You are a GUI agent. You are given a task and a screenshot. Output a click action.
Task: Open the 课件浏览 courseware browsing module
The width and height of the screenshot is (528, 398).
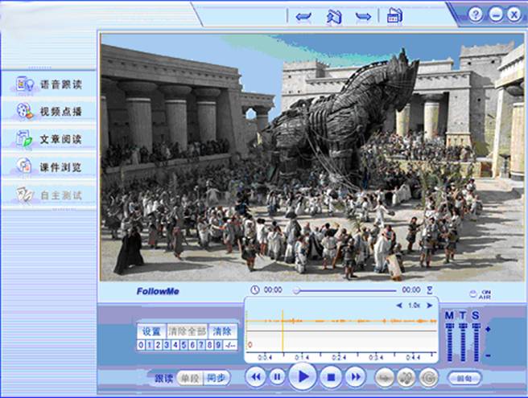(x=49, y=167)
